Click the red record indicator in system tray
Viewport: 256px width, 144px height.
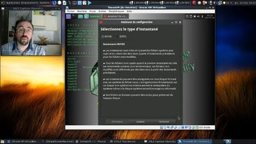pos(194,3)
